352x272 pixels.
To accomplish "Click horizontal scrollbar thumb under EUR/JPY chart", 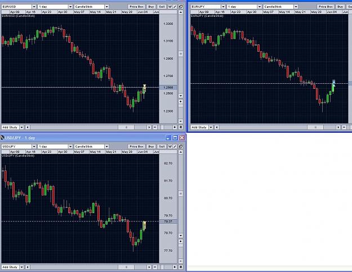I will click(x=315, y=127).
